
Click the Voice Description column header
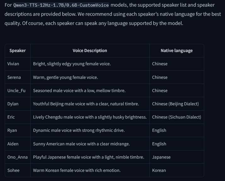pos(90,50)
